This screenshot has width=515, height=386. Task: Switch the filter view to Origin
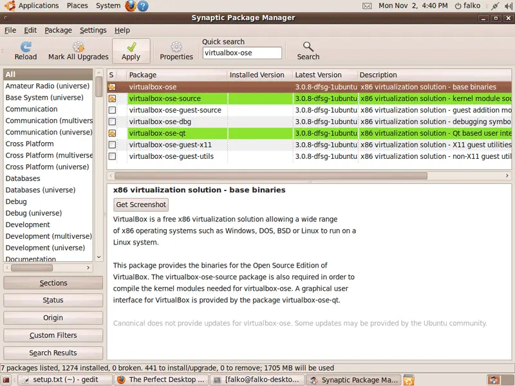pyautogui.click(x=53, y=318)
